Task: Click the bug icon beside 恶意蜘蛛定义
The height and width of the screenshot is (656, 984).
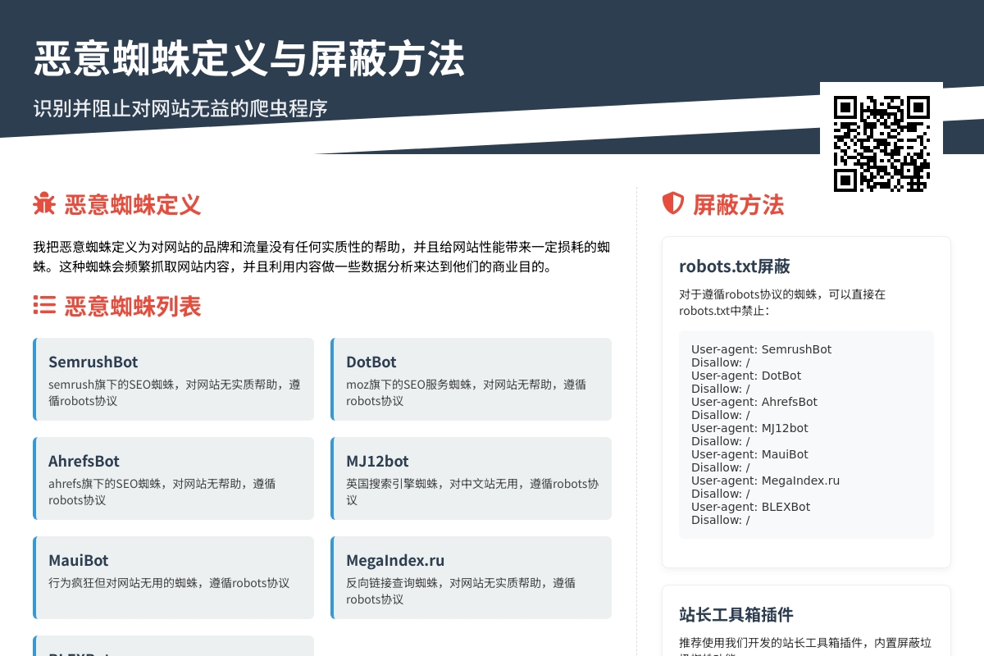Action: coord(43,204)
